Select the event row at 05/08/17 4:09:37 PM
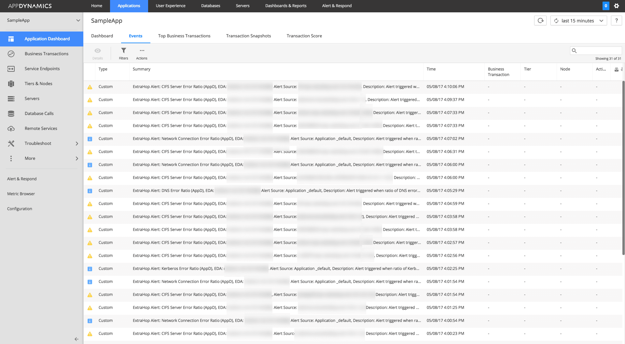 pyautogui.click(x=353, y=100)
